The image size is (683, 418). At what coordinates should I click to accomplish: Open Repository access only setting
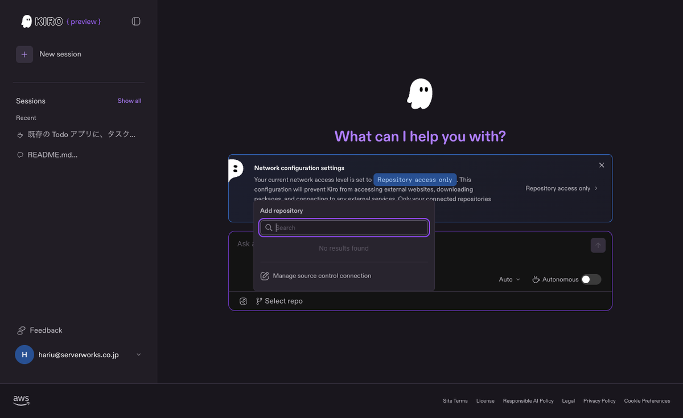pyautogui.click(x=561, y=188)
